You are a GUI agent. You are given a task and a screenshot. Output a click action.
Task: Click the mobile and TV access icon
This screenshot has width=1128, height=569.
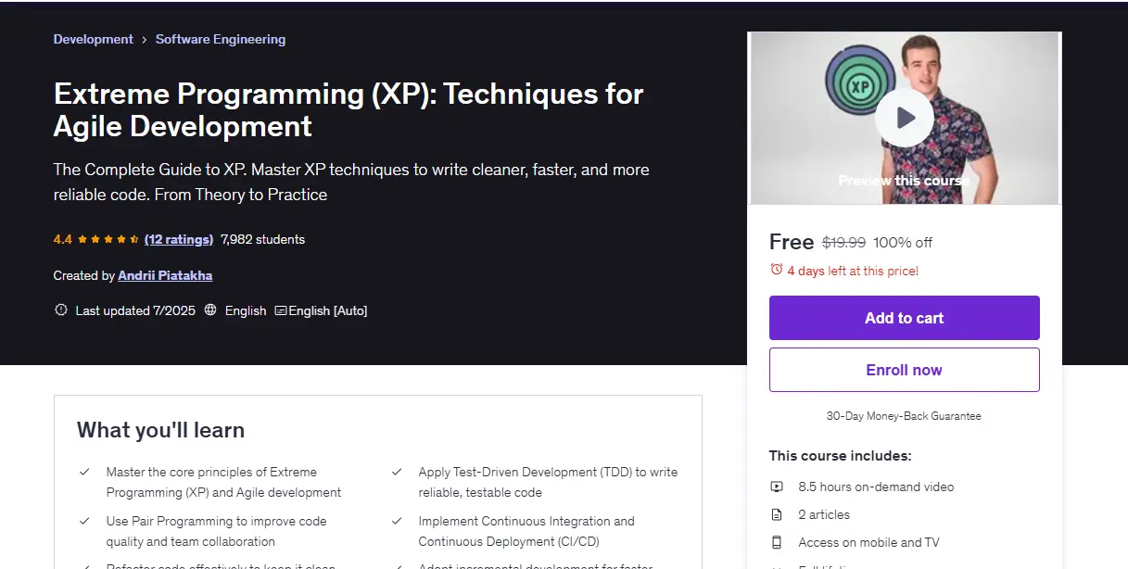click(777, 542)
